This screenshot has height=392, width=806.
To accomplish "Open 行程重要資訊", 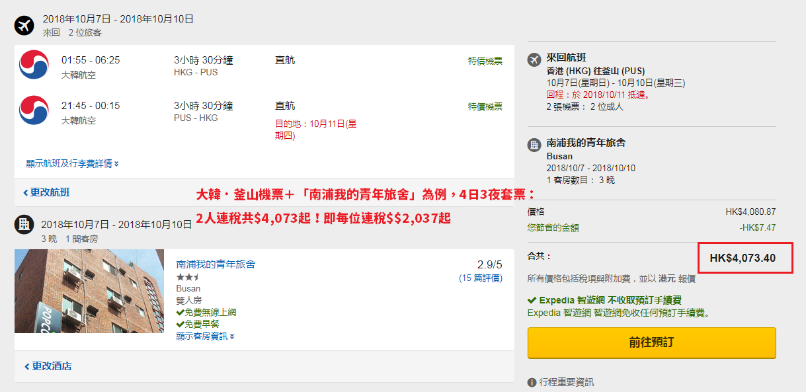I will coord(566,382).
